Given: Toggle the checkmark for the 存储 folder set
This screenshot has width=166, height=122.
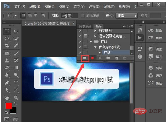Looking at the screenshot, I should [x=80, y=42].
